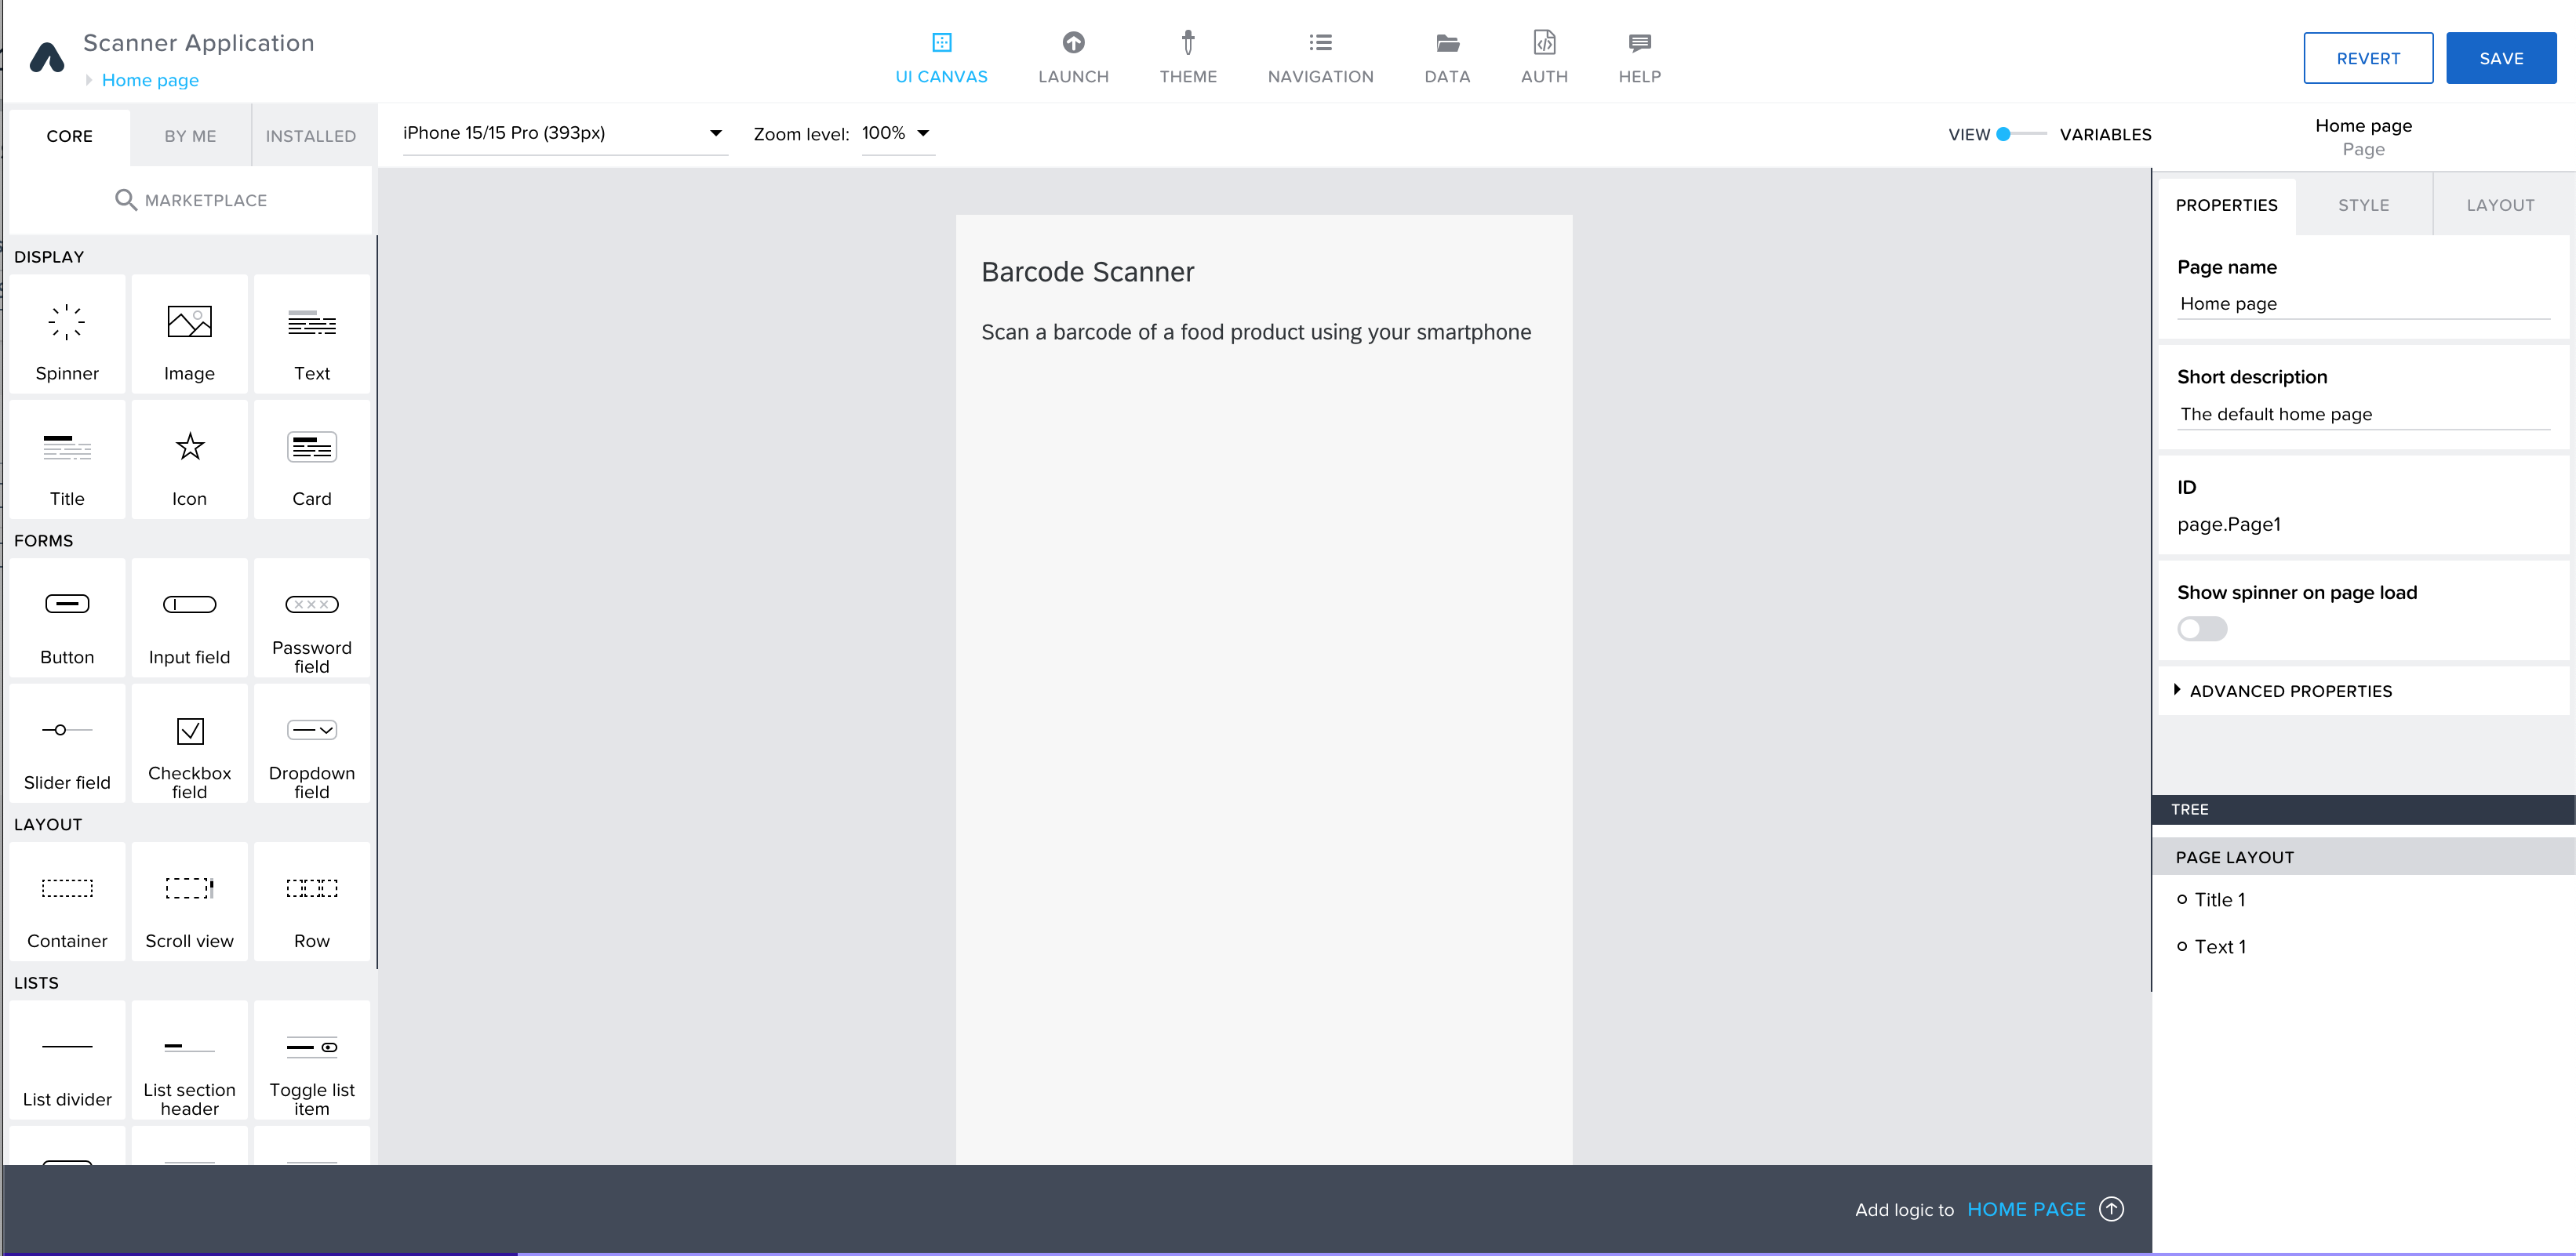Image resolution: width=2576 pixels, height=1256 pixels.
Task: Open the Auth document icon
Action: [1543, 43]
